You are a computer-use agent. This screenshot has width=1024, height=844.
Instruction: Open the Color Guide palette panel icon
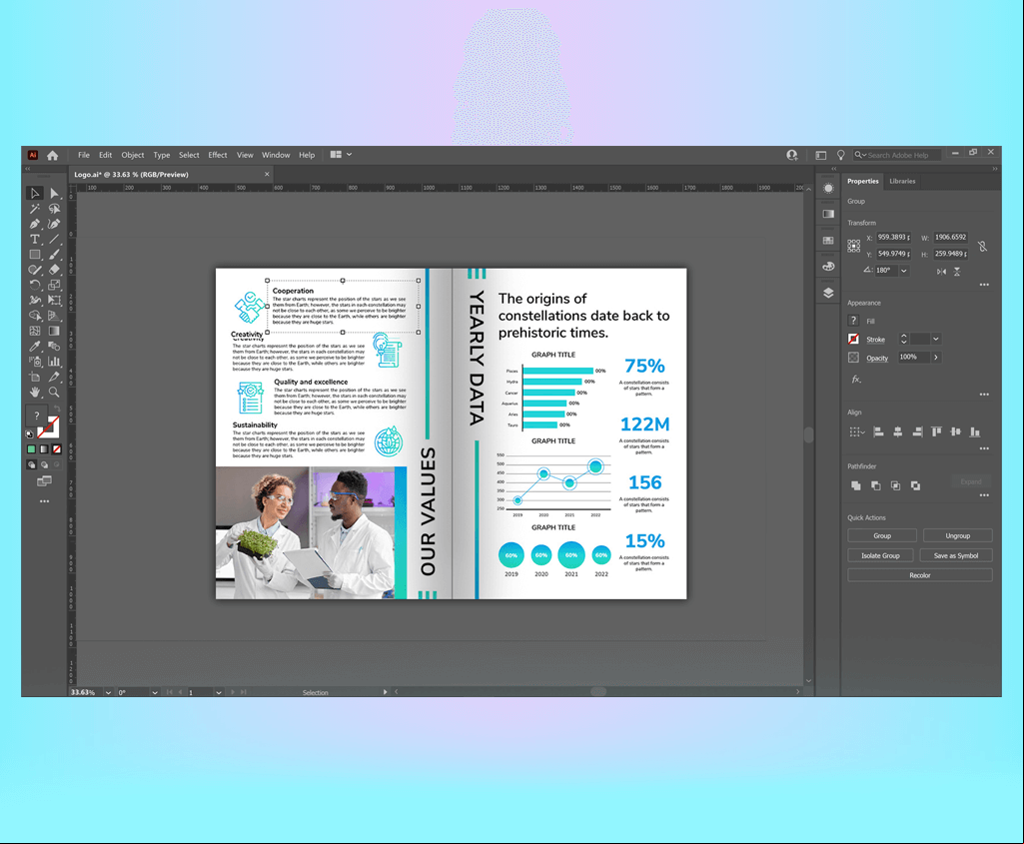coord(828,267)
